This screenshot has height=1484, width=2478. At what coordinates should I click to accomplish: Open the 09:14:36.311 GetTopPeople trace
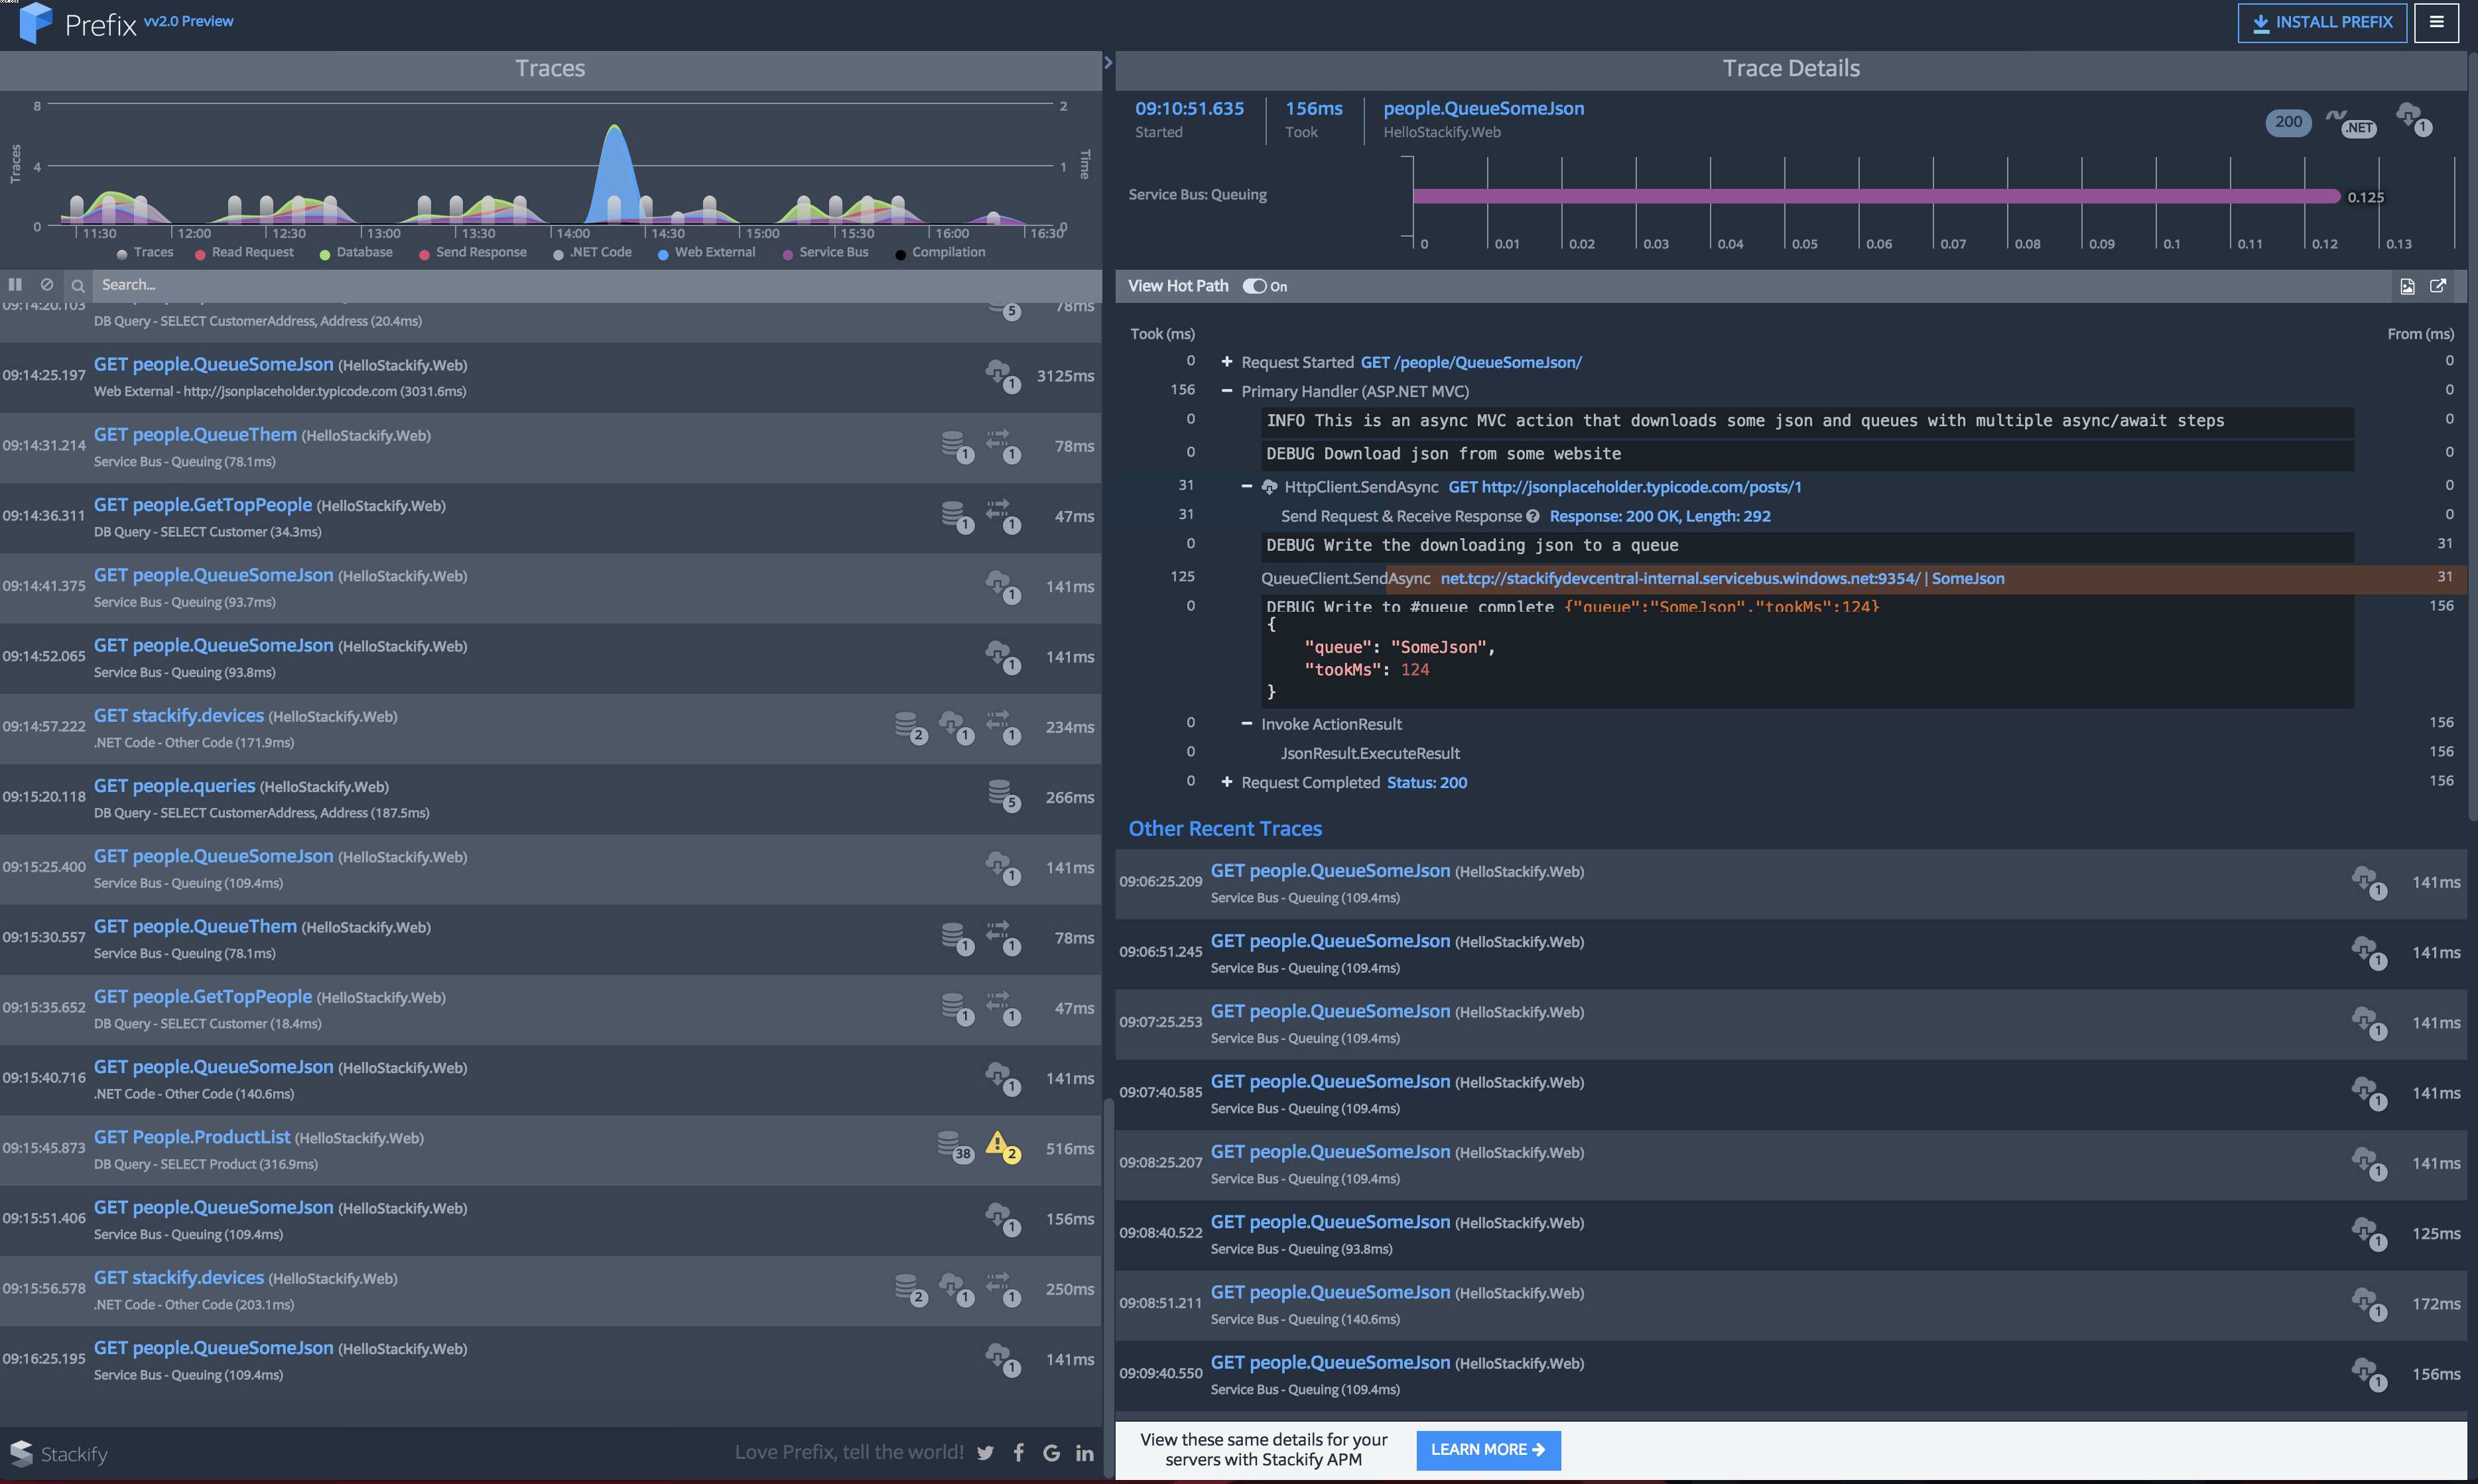click(x=551, y=517)
